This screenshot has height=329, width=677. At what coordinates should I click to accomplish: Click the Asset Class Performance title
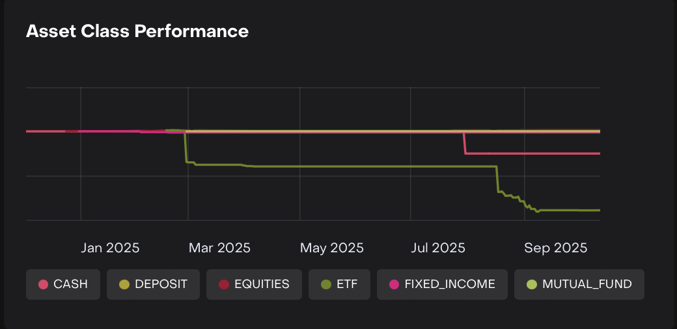coord(137,31)
